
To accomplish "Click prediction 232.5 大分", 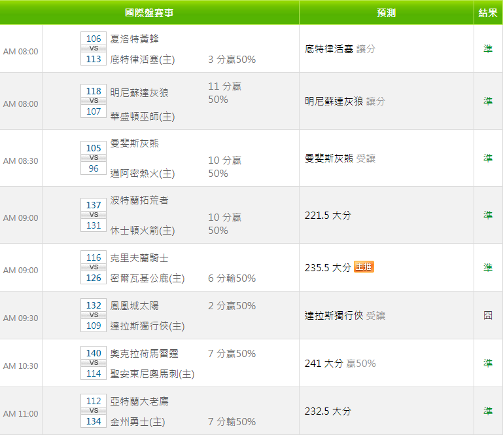I will coord(328,411).
